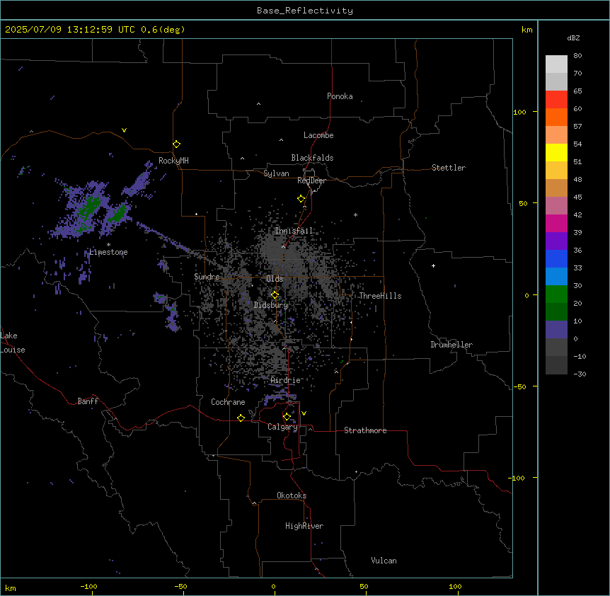Select the RockyMH label

[173, 161]
